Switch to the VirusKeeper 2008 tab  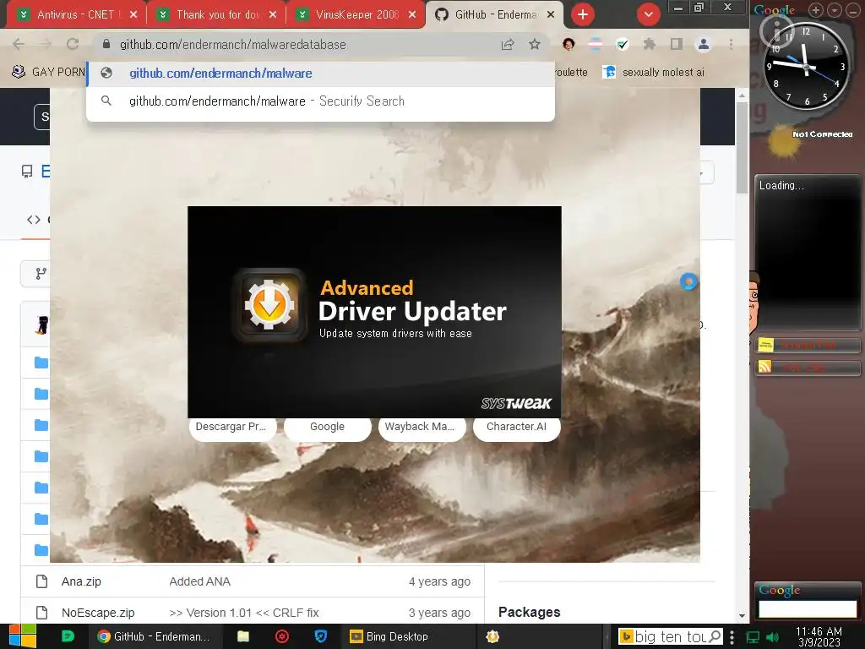(x=357, y=15)
